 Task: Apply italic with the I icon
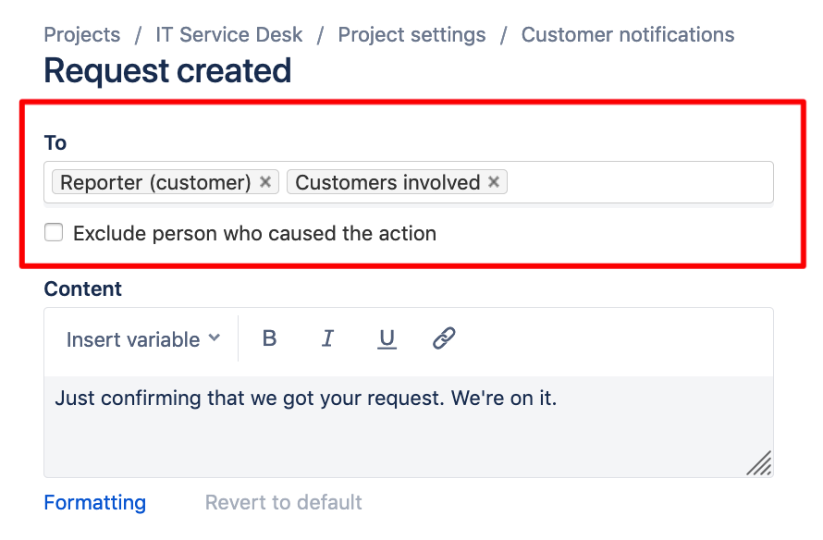[x=327, y=338]
